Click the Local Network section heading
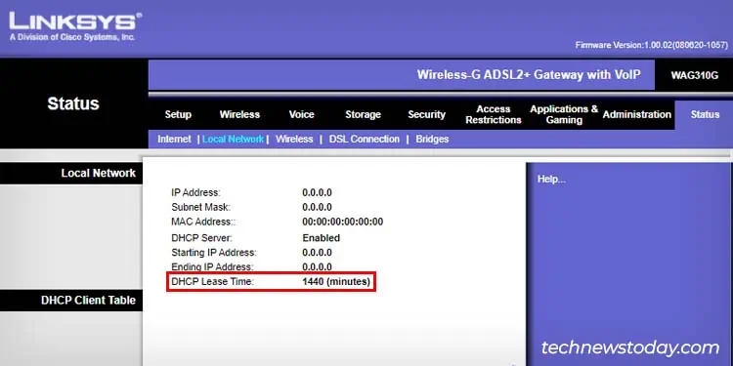Image resolution: width=733 pixels, height=366 pixels. point(98,173)
